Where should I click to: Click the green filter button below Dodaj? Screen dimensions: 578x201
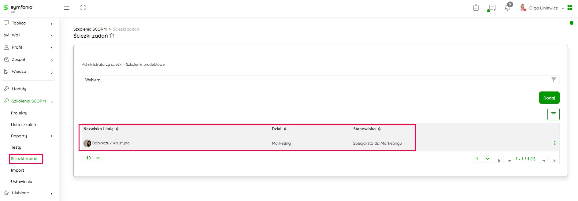click(x=553, y=114)
